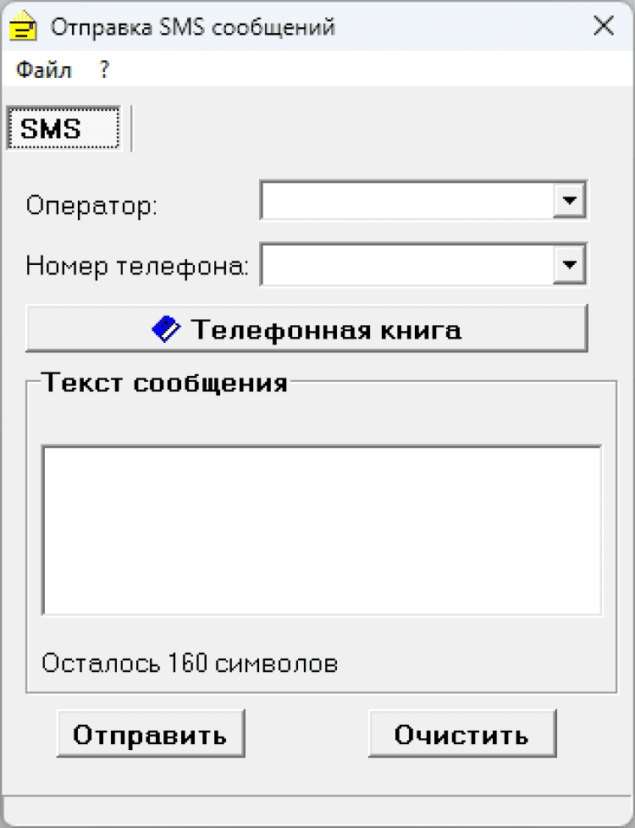Click the Осталось 160 символов counter
The height and width of the screenshot is (828, 635).
(190, 663)
